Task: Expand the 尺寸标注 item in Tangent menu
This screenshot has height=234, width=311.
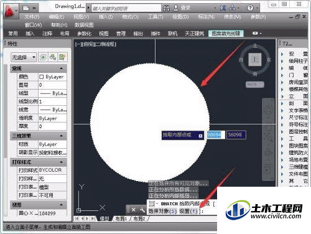Action: 282,118
